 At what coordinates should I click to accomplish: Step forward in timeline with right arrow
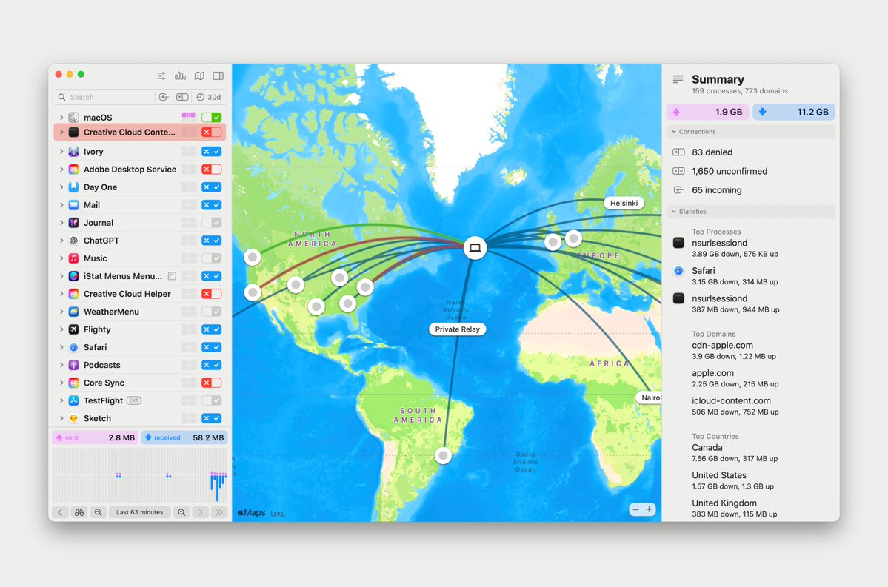tap(201, 512)
